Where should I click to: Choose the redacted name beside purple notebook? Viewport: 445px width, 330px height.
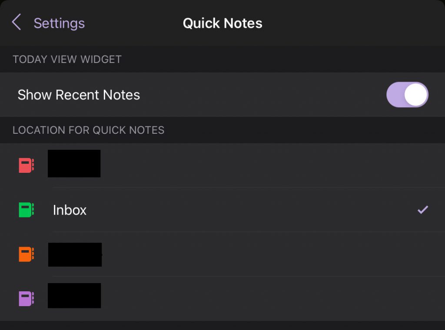coord(74,295)
